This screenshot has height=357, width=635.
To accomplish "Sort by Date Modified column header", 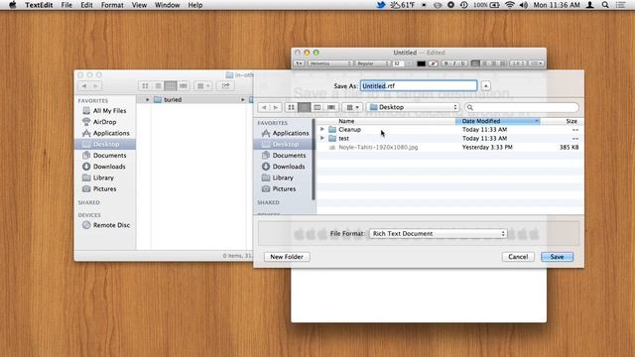I will (498, 121).
